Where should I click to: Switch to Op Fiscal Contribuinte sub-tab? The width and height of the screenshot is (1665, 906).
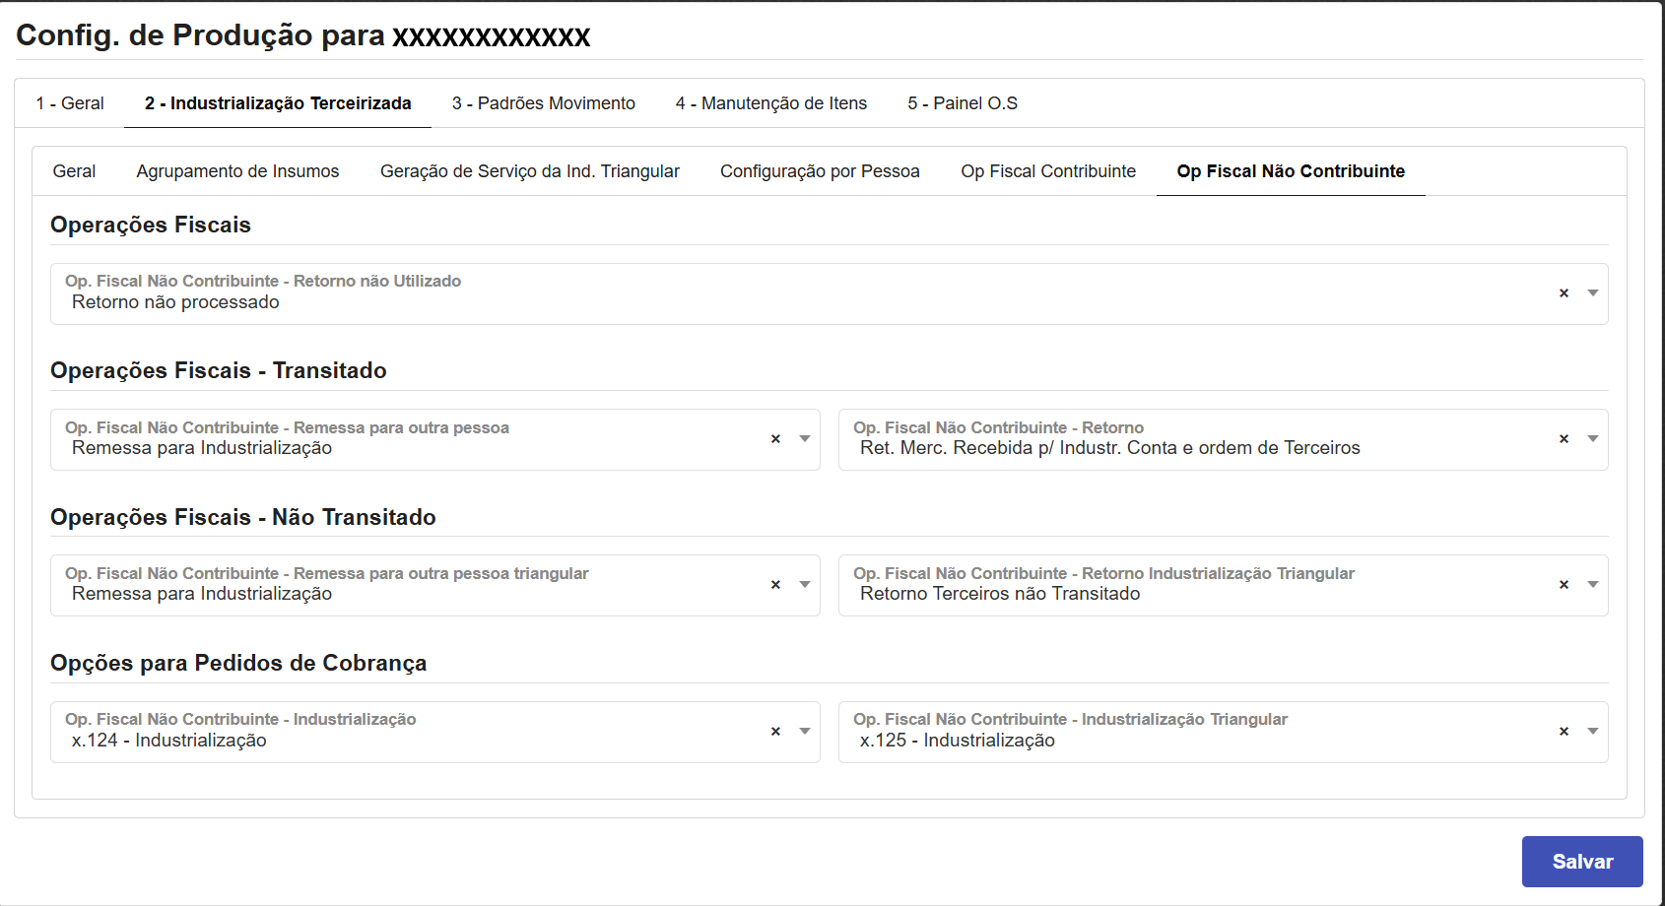click(x=1048, y=171)
